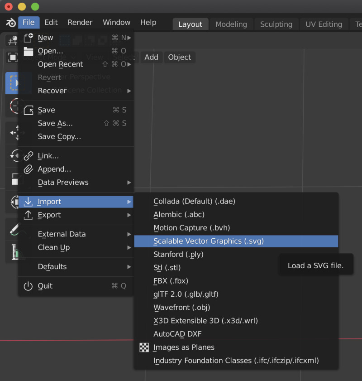Import Collada (Default) (.dae)

coord(236,202)
